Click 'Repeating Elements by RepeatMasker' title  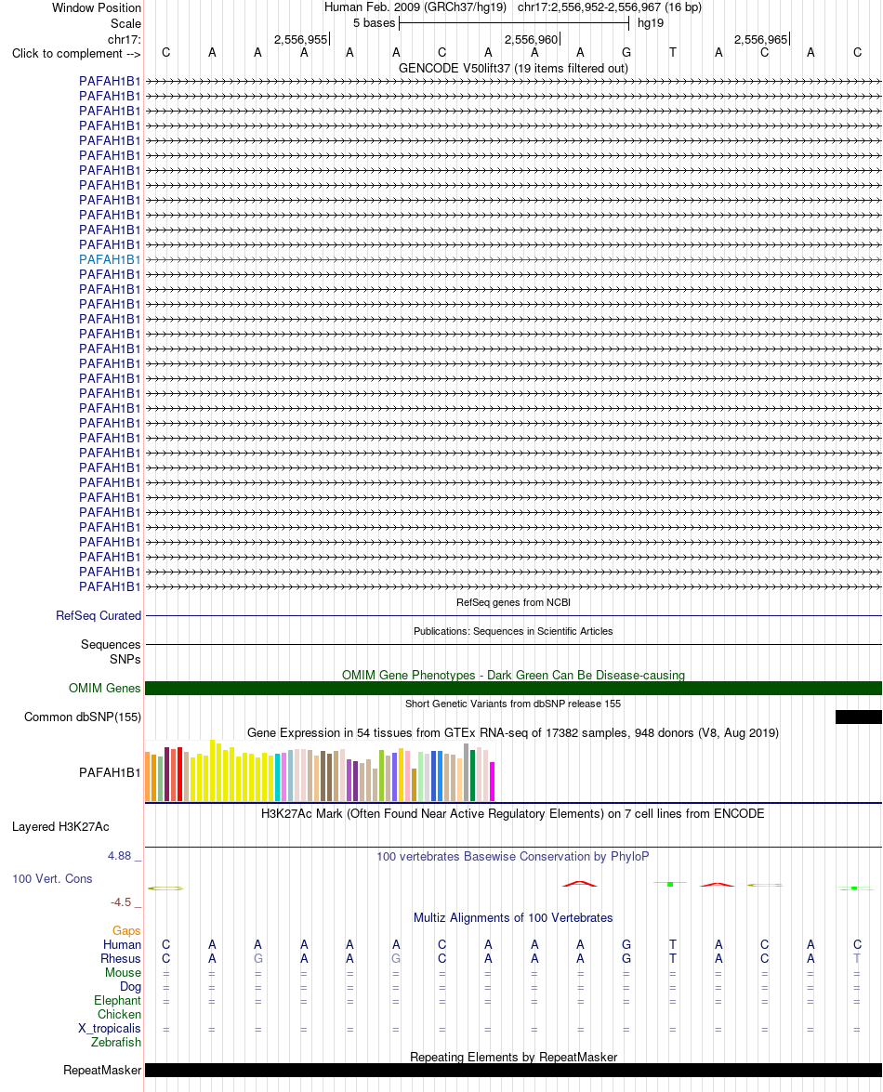pos(513,1058)
